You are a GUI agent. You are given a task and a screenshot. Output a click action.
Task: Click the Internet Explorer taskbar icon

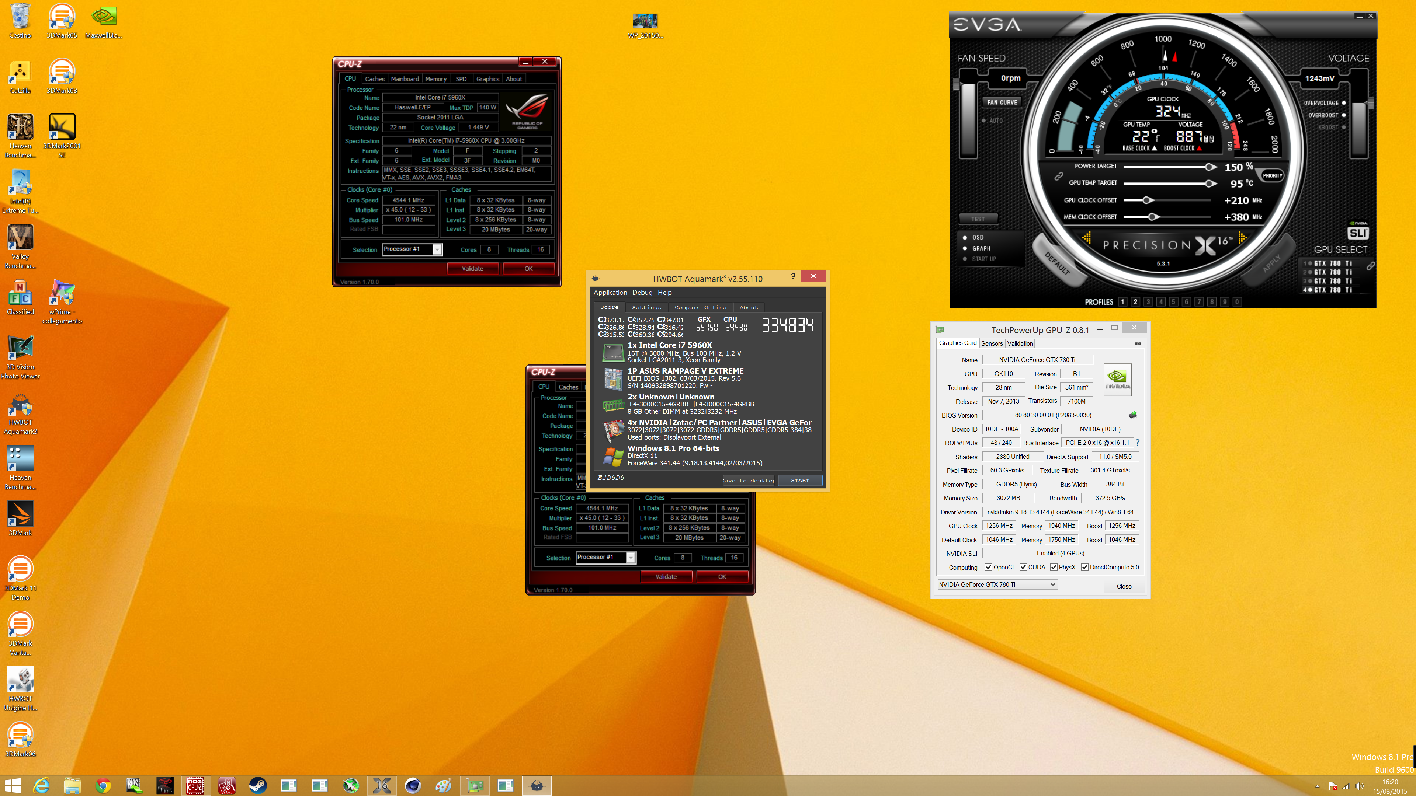click(x=41, y=786)
